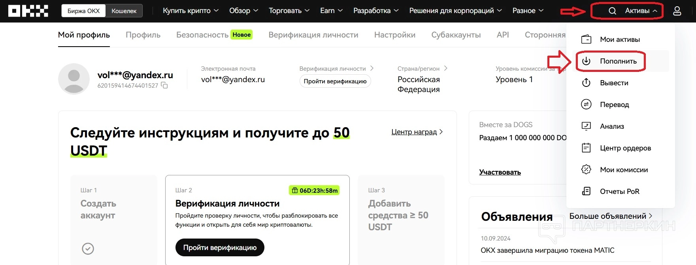Expand the Купить крипто menu
Viewport: 696px width, 265px height.
point(191,11)
